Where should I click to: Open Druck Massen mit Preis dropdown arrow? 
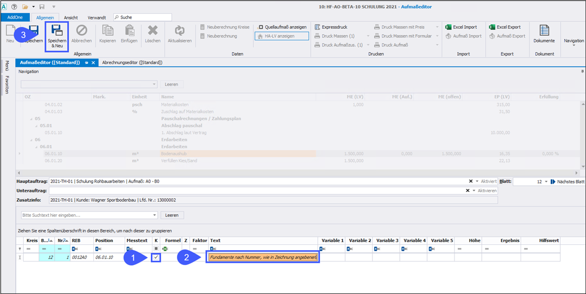coord(437,27)
